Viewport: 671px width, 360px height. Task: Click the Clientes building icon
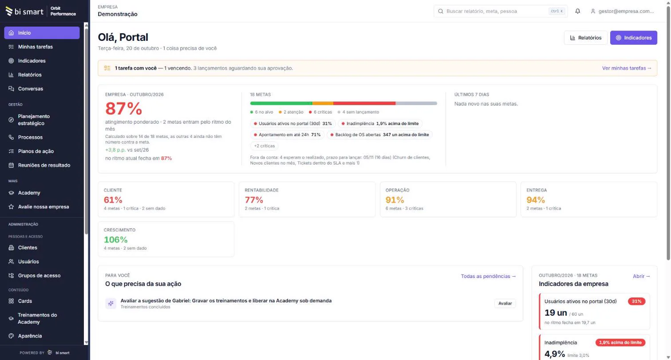point(12,248)
